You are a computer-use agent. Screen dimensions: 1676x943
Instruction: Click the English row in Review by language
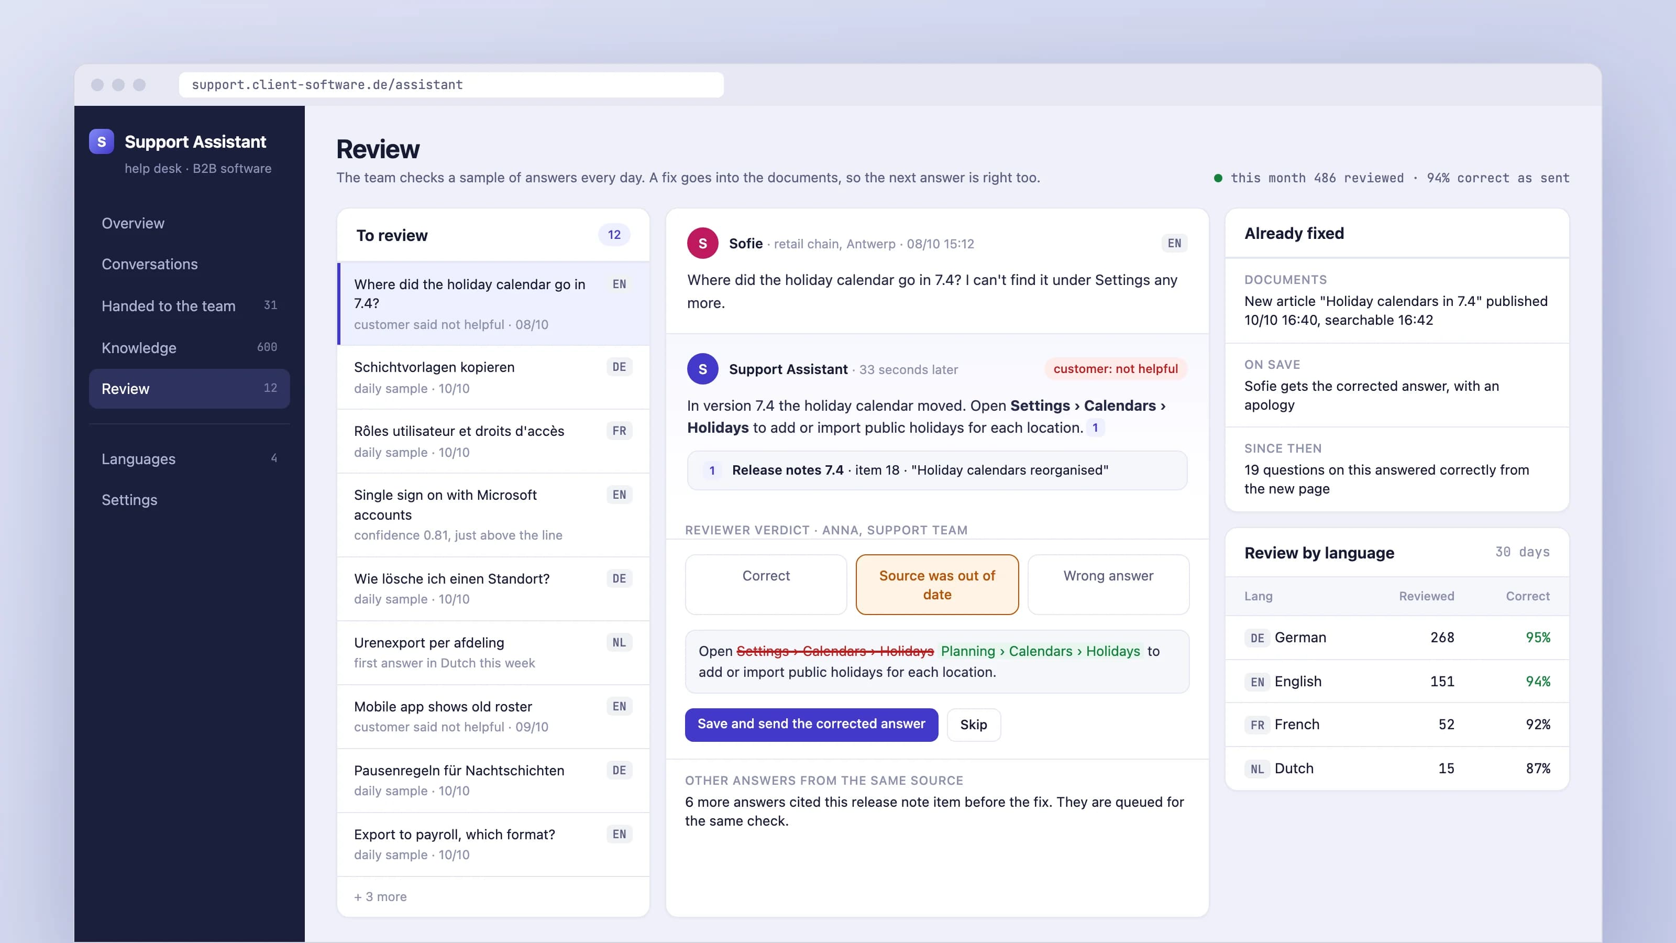1397,682
